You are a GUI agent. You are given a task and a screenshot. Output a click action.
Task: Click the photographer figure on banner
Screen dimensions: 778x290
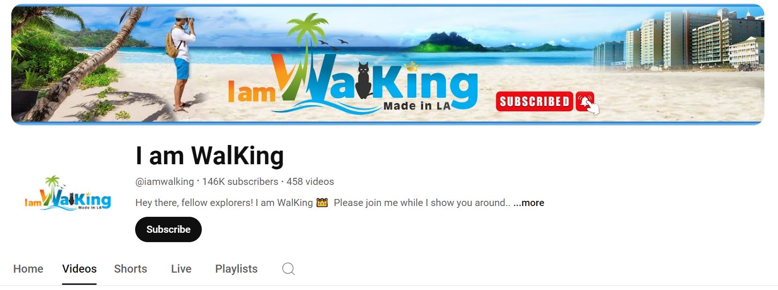pos(181,60)
